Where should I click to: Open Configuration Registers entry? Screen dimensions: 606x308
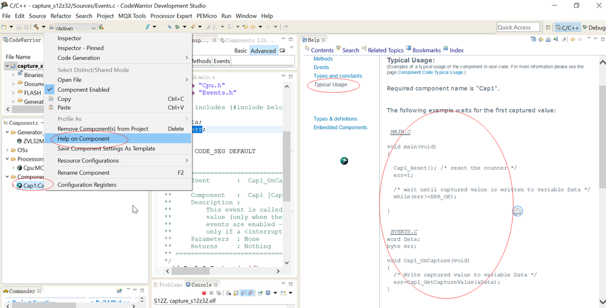pos(118,185)
